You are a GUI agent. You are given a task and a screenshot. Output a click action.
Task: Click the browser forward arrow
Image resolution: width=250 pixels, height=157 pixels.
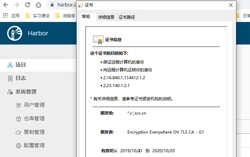(17, 5)
